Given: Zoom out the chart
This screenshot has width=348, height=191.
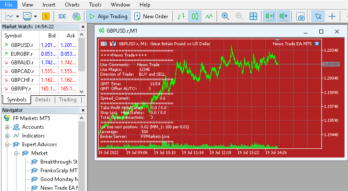Looking at the screenshot, I should [239, 16].
